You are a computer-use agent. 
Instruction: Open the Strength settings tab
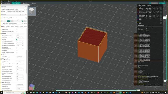click(x=8, y=26)
